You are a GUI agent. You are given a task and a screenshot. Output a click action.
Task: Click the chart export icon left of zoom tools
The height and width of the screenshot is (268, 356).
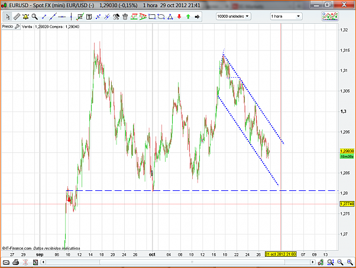coord(321,262)
